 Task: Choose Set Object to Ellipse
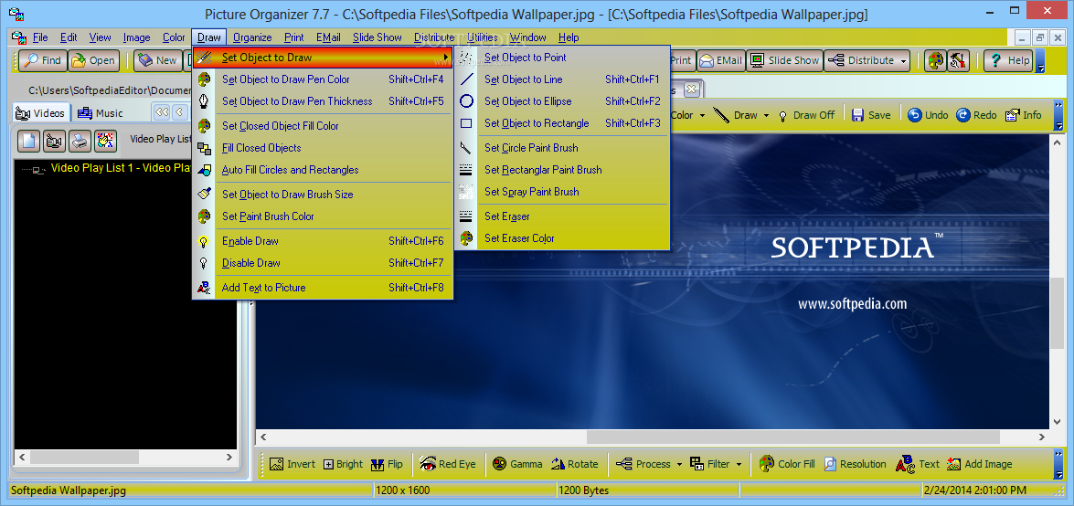click(x=561, y=101)
